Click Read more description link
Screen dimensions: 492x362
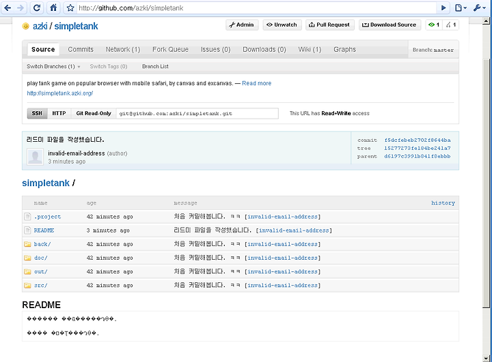(257, 83)
